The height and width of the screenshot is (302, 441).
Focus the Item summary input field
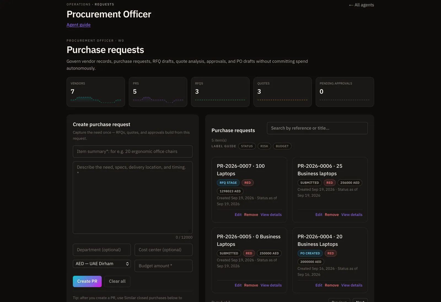tap(133, 151)
